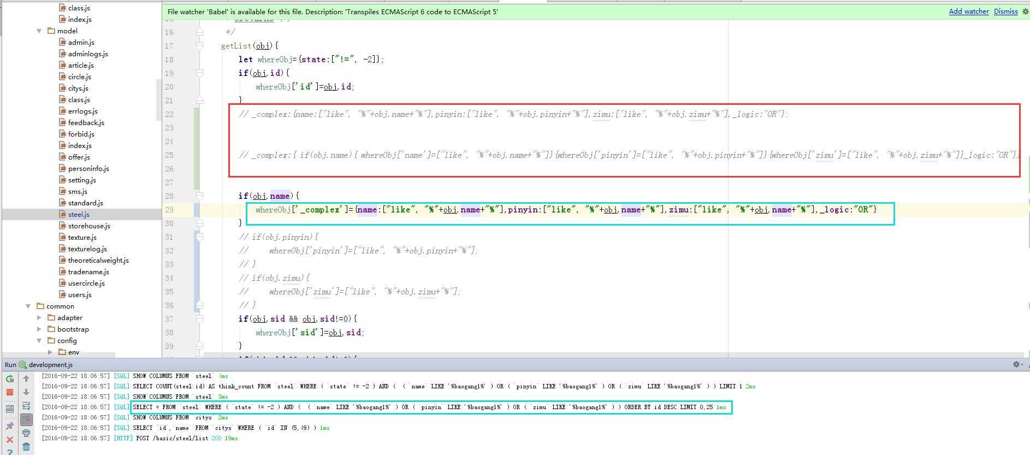Select the model folder name
The width and height of the screenshot is (1030, 455).
click(x=67, y=31)
